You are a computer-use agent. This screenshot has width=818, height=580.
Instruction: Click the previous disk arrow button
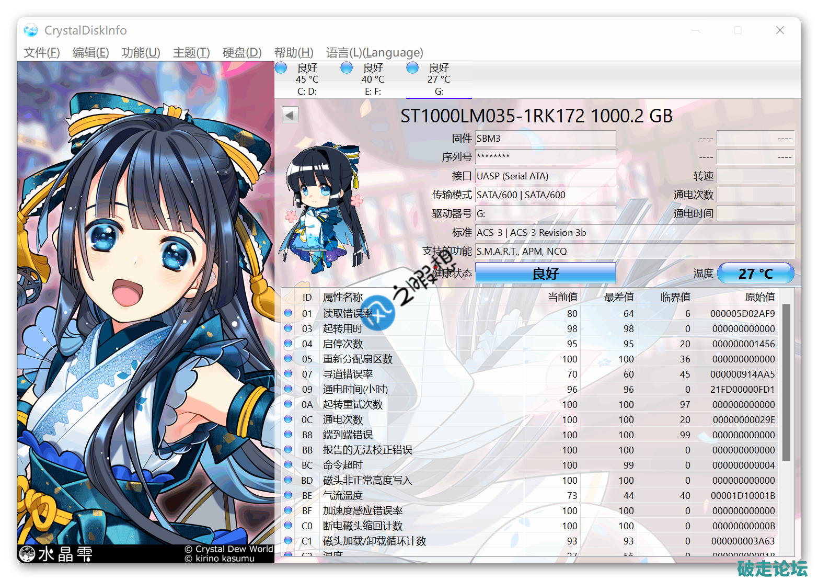[x=290, y=115]
